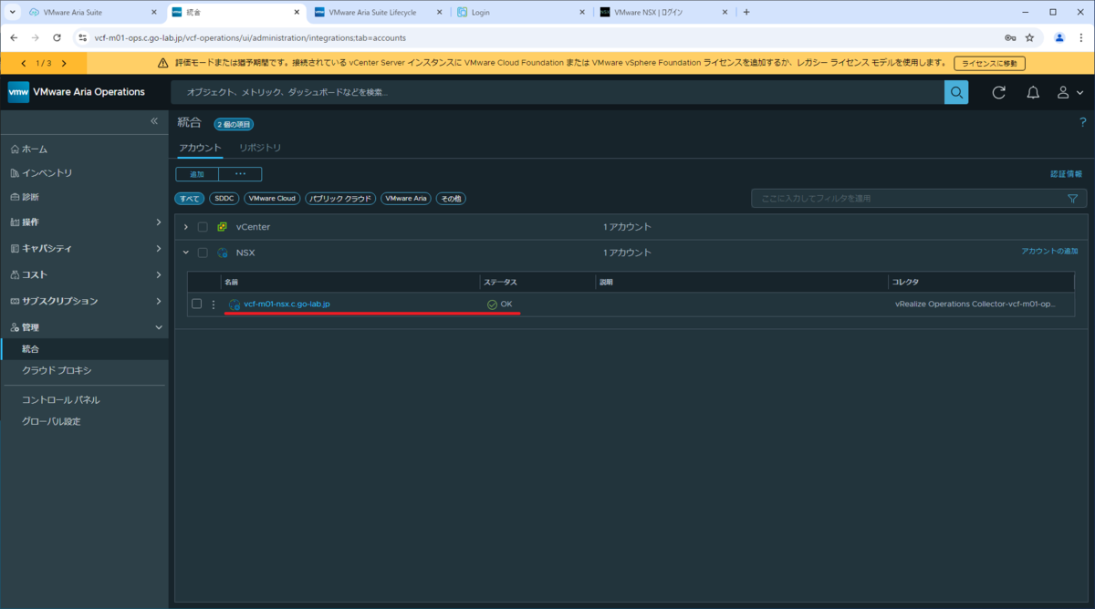Screen dimensions: 1095x609
Task: Open the three-dot row actions for vcf-m01-nsx
Action: coord(214,304)
